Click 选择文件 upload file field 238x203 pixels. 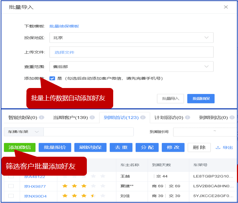[x=131, y=52]
